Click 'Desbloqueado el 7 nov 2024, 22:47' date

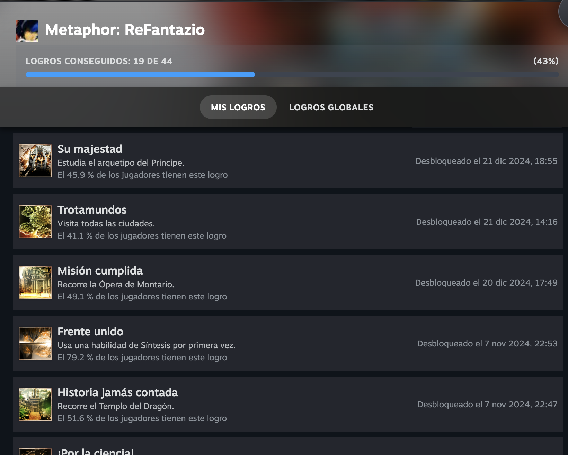pyautogui.click(x=488, y=405)
